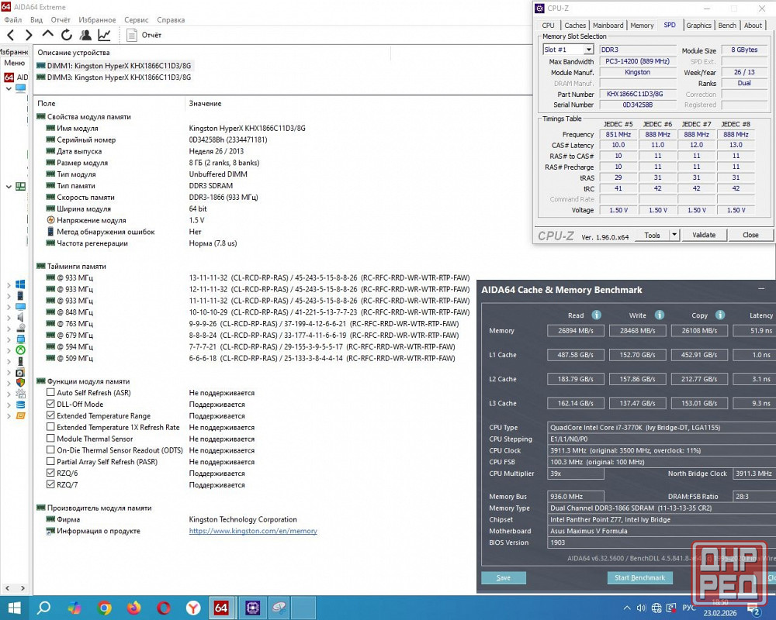Toggle the Auto Self Refresh (ASR) checkbox
Viewport: 776px width, 620px height.
[x=51, y=393]
